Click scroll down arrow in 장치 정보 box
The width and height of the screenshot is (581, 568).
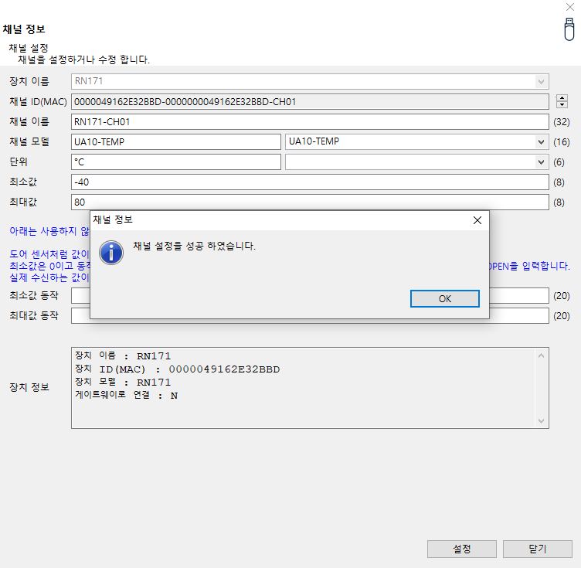point(541,421)
